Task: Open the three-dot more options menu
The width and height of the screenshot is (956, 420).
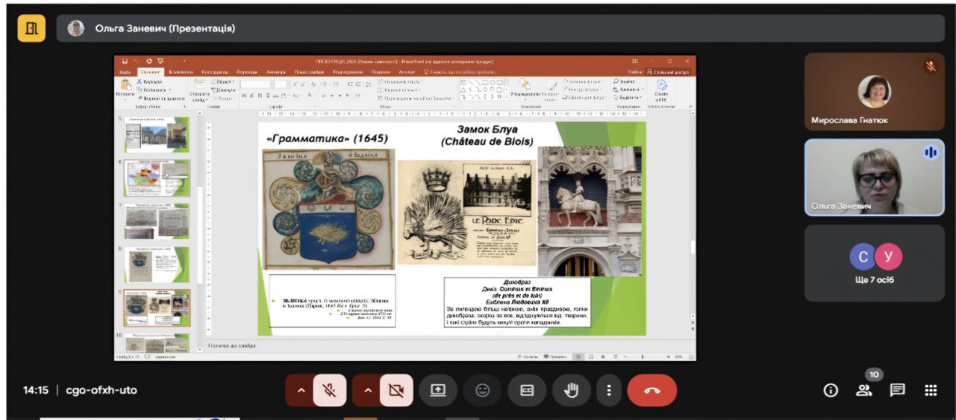Action: [x=609, y=391]
